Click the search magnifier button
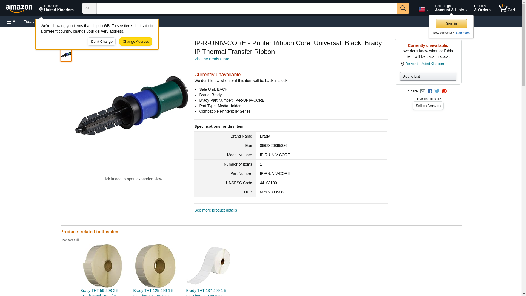Image resolution: width=526 pixels, height=296 pixels. click(403, 8)
